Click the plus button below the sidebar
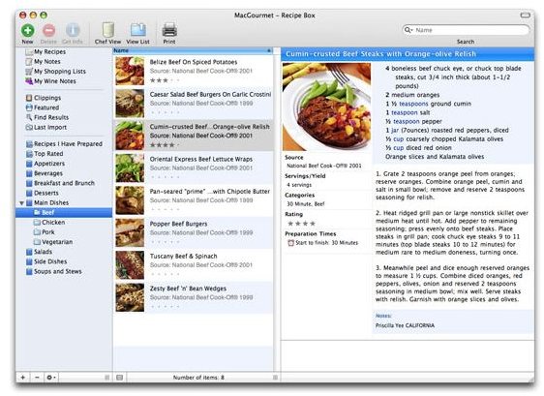The image size is (544, 396). point(23,378)
